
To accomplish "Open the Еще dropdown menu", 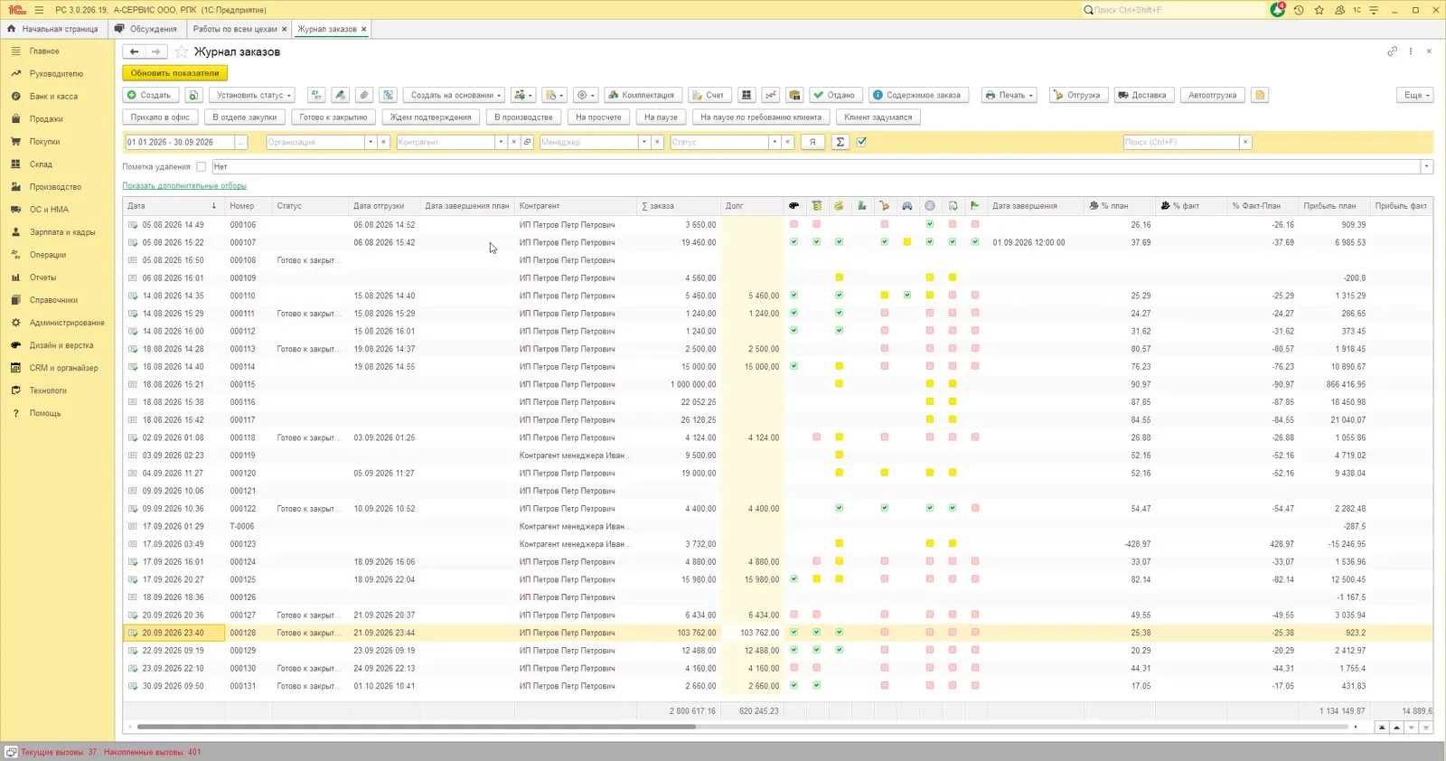I will [x=1416, y=95].
